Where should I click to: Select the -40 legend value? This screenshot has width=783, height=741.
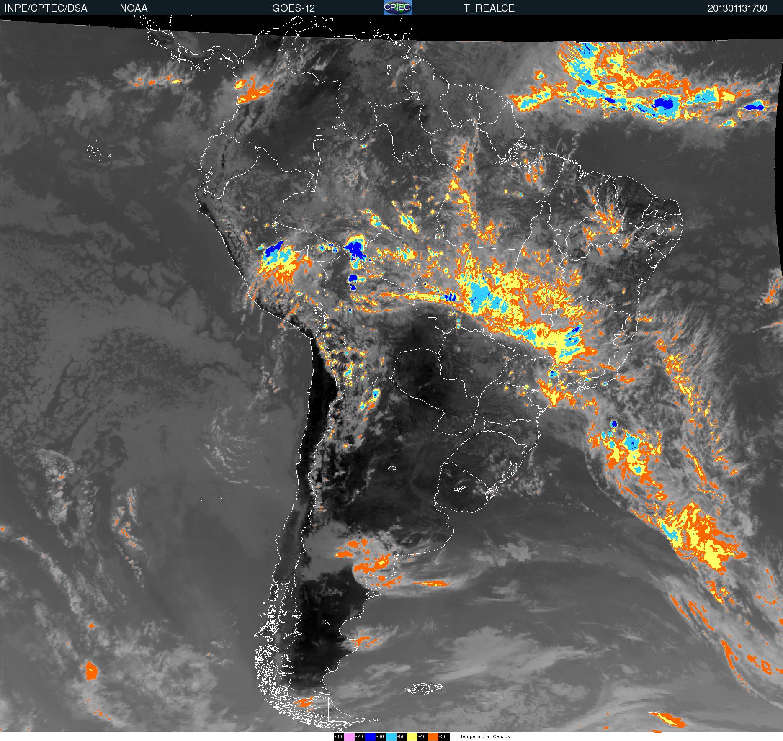(x=422, y=737)
